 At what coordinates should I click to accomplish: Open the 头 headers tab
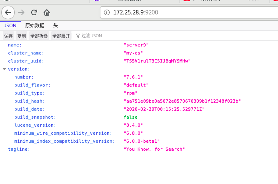coord(56,26)
